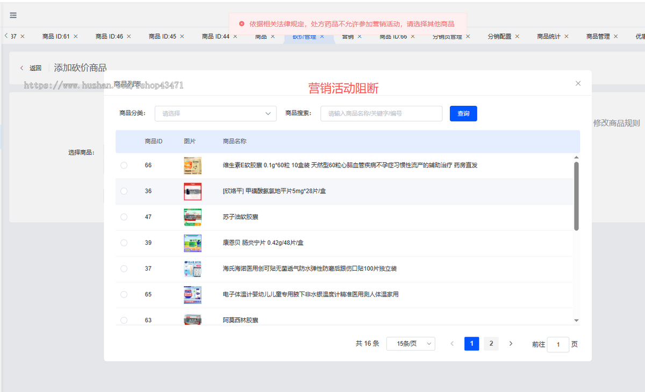Click the 海氏海诺医用创可贴 product name
The width and height of the screenshot is (645, 392).
click(310, 268)
